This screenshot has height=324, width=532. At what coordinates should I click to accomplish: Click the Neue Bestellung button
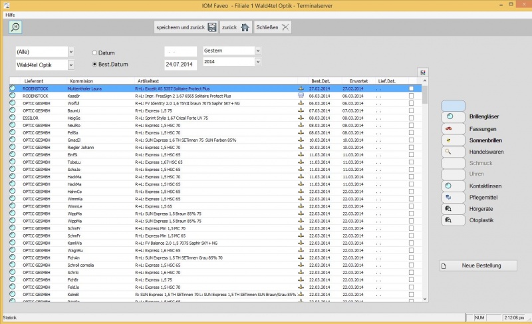[x=478, y=266]
